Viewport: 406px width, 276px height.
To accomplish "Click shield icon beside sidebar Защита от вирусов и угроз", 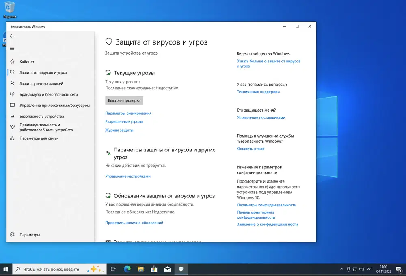I will 12,72.
